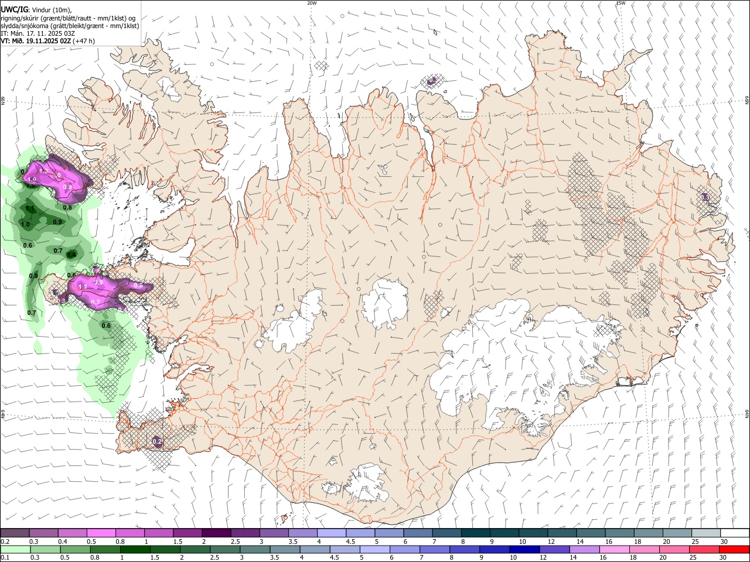Click the "(+47 h)" forecast offset
Screen dimensions: 750x562
coord(84,41)
